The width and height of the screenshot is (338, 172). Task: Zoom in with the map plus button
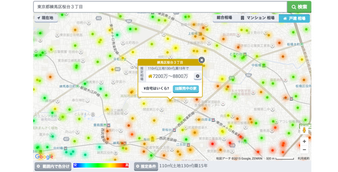[x=304, y=141]
